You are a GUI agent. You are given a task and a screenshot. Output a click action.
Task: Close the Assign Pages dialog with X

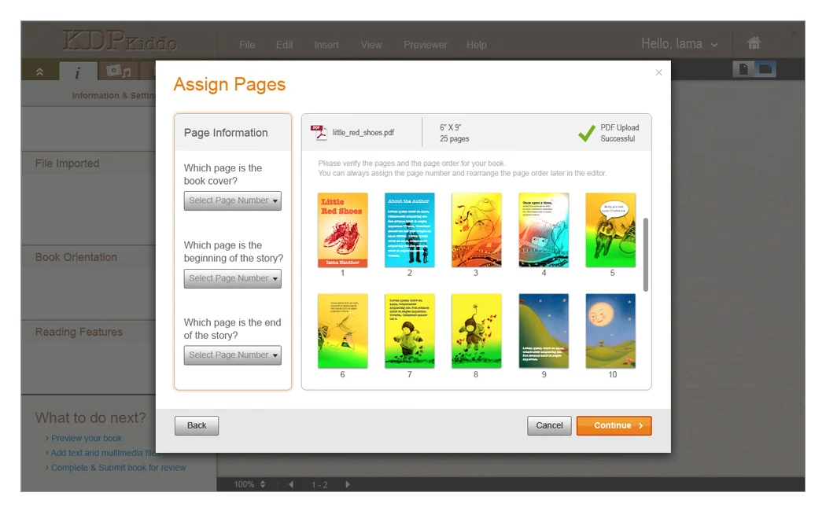[658, 72]
